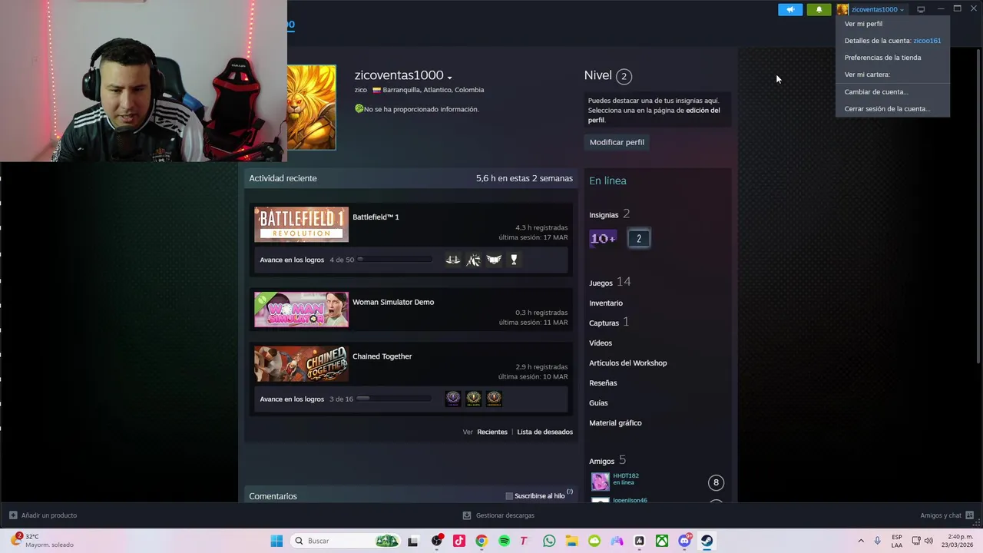983x553 pixels.
Task: Open WhatsApp from the taskbar
Action: (549, 541)
